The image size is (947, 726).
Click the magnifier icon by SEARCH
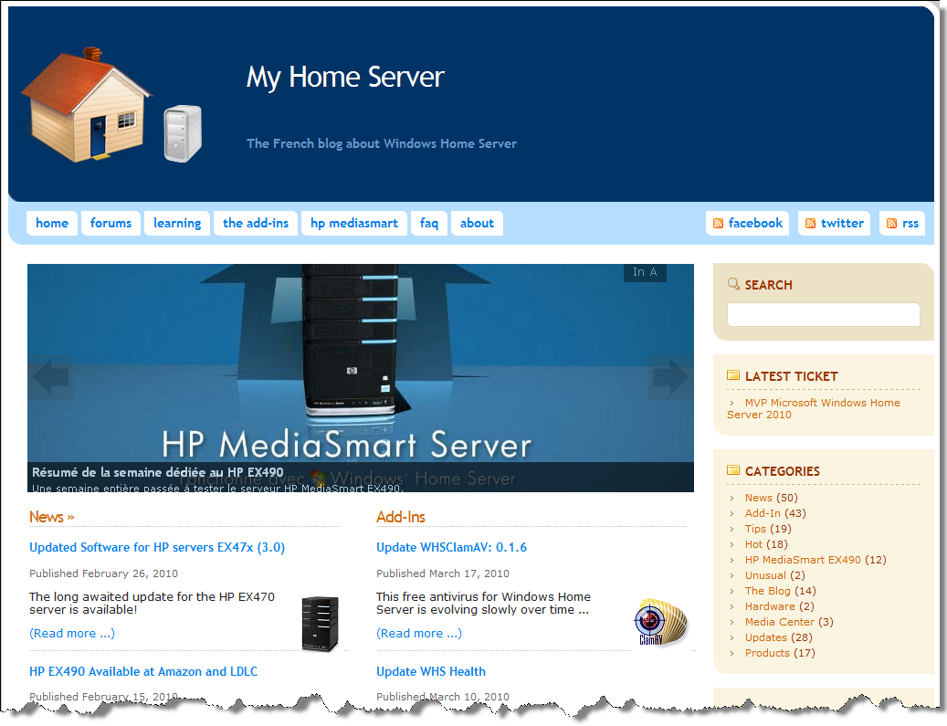pos(734,284)
